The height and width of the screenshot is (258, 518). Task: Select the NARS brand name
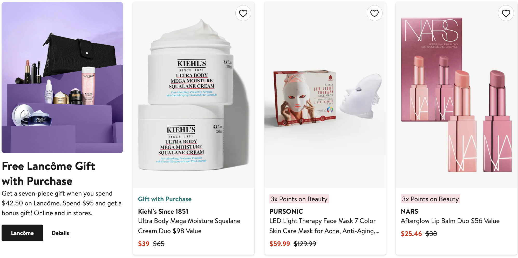pyautogui.click(x=409, y=211)
